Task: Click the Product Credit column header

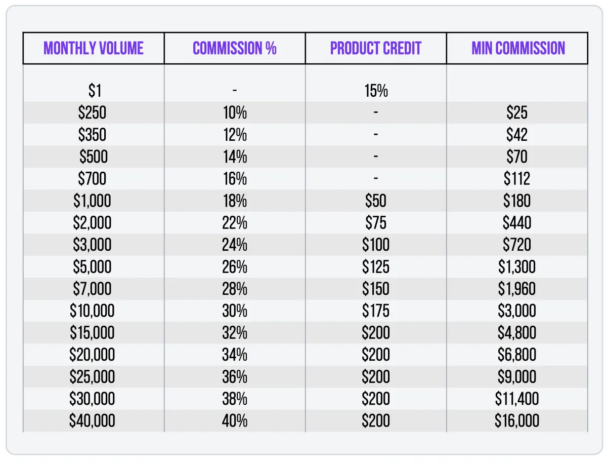Action: click(x=376, y=49)
